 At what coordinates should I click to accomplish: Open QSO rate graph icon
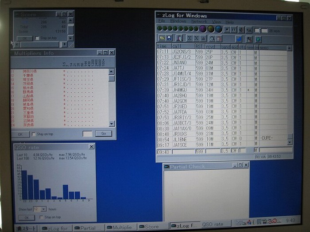pyautogui.click(x=203, y=38)
